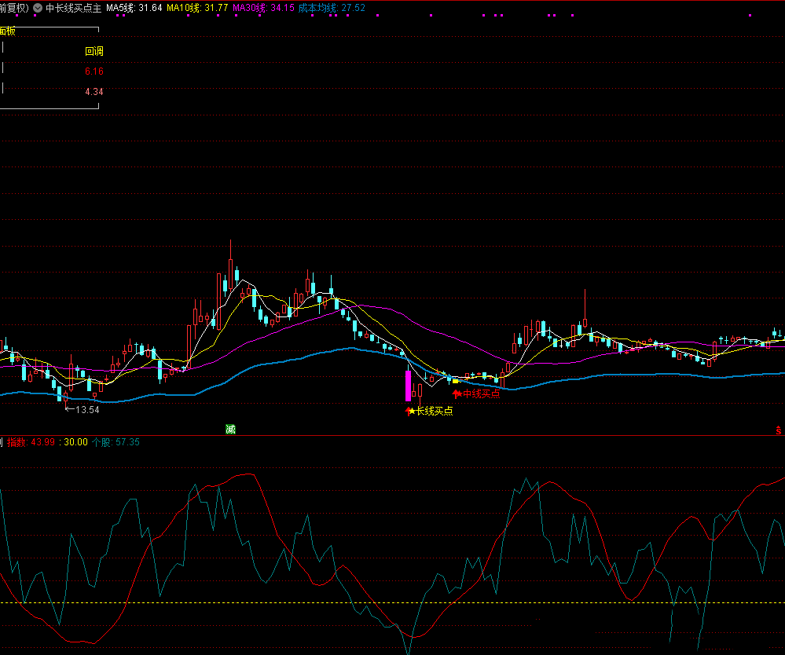Click the 前复权 adjustment label
The height and width of the screenshot is (655, 785).
13,8
